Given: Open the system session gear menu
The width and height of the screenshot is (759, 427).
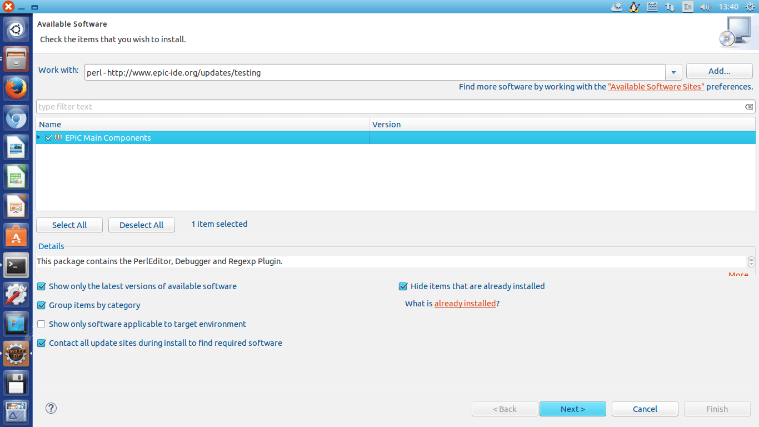Looking at the screenshot, I should coord(750,7).
